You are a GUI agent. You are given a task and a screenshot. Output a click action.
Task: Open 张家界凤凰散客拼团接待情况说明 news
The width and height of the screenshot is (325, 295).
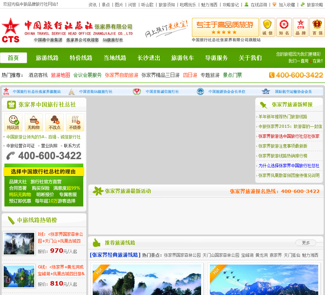(x=289, y=175)
